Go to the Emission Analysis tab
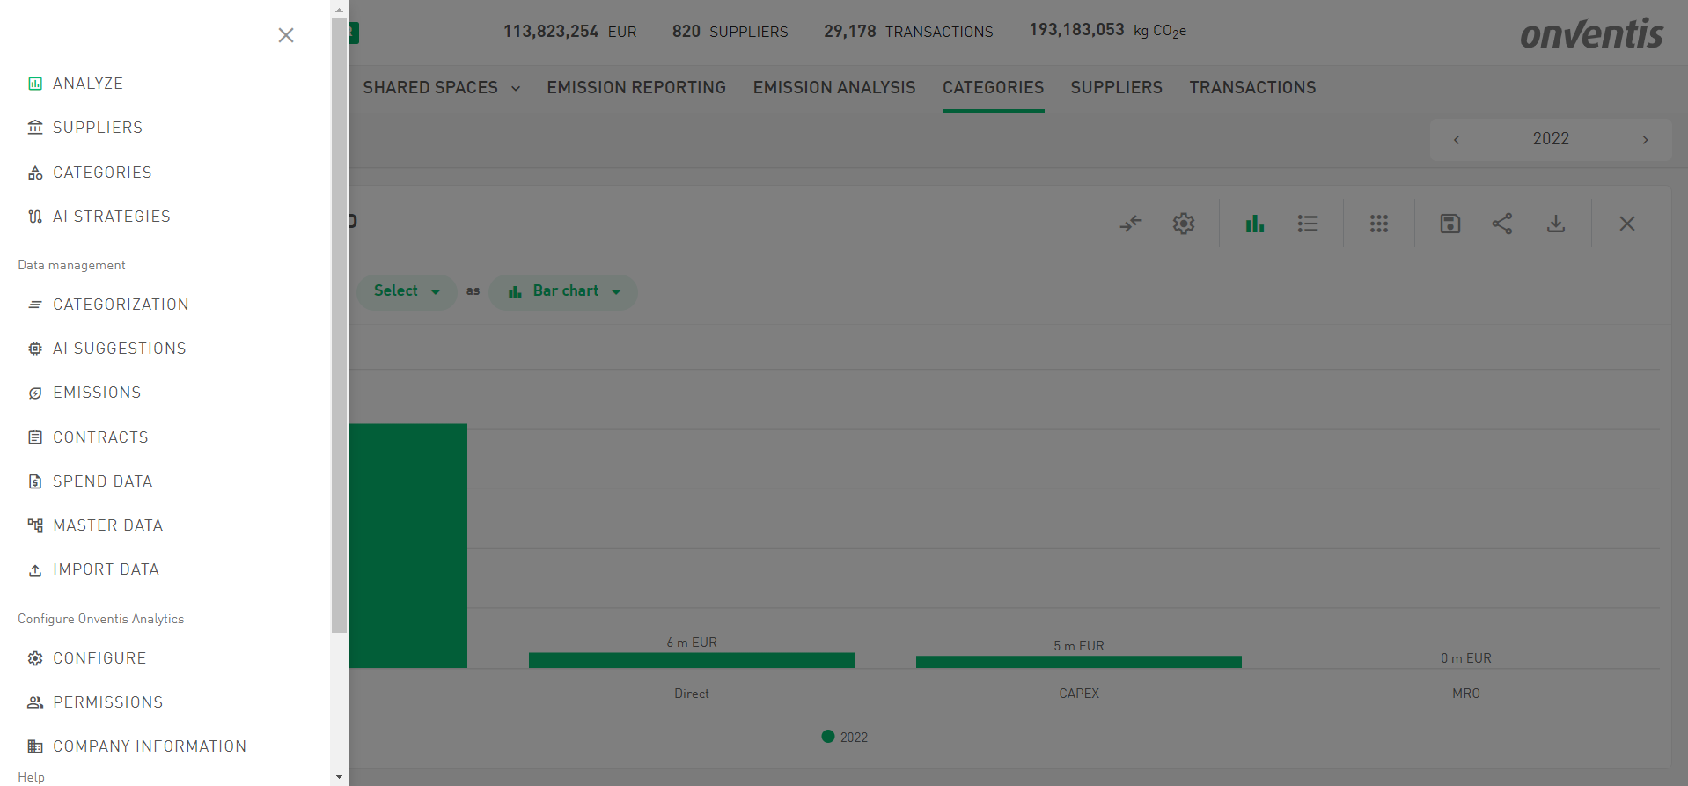Viewport: 1688px width, 786px height. click(833, 88)
